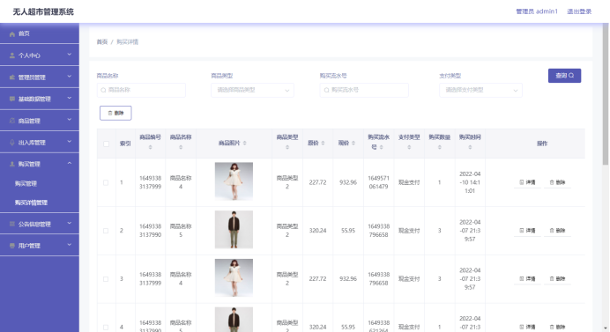610x332 pixels.
Task: Click the sort icon under 购买时间 header
Action: [x=470, y=147]
